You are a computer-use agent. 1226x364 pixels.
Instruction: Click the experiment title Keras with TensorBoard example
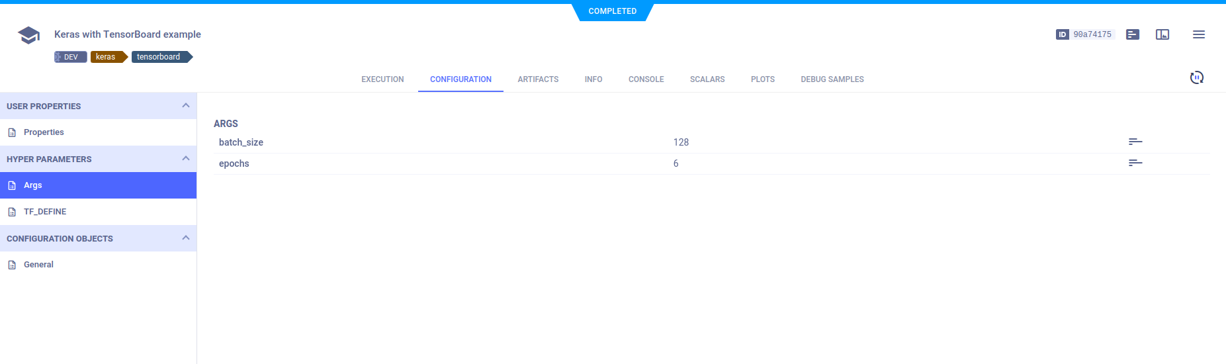tap(128, 34)
